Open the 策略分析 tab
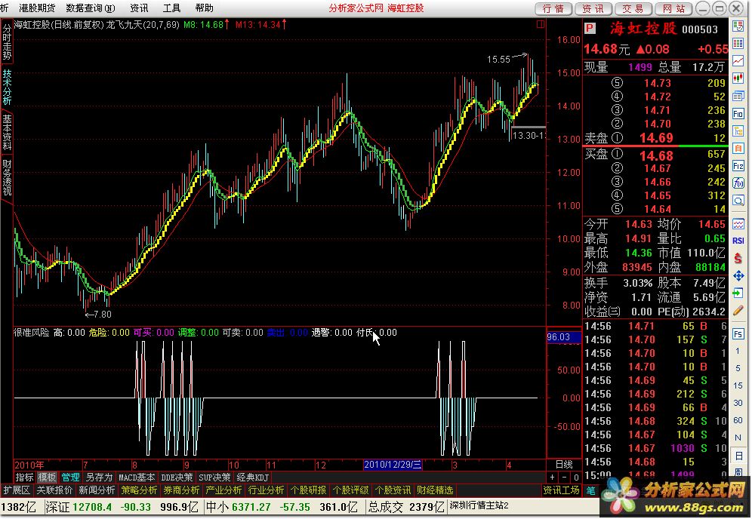The height and width of the screenshot is (519, 752). pyautogui.click(x=139, y=490)
